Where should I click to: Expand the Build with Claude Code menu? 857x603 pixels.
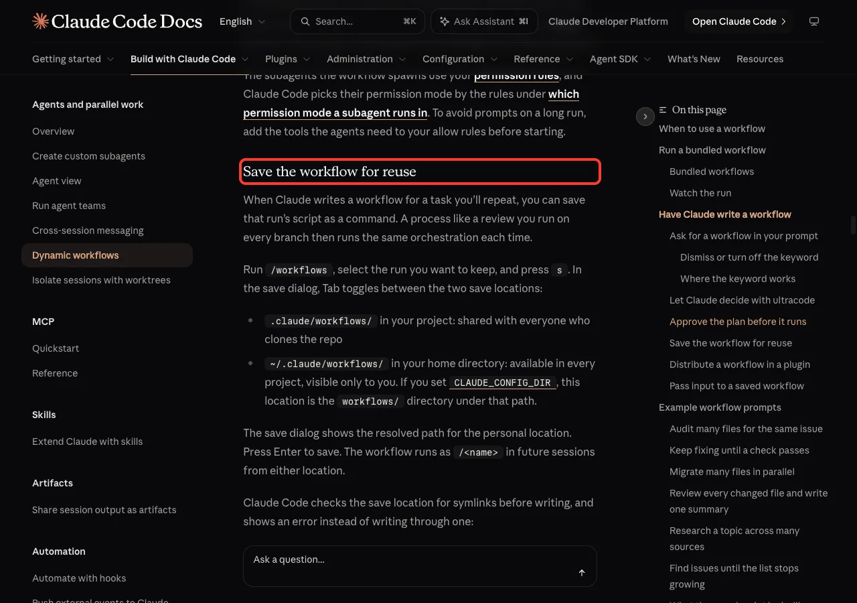[x=189, y=59]
